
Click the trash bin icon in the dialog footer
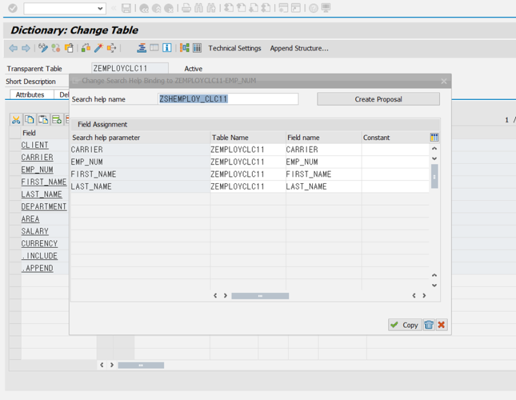429,325
